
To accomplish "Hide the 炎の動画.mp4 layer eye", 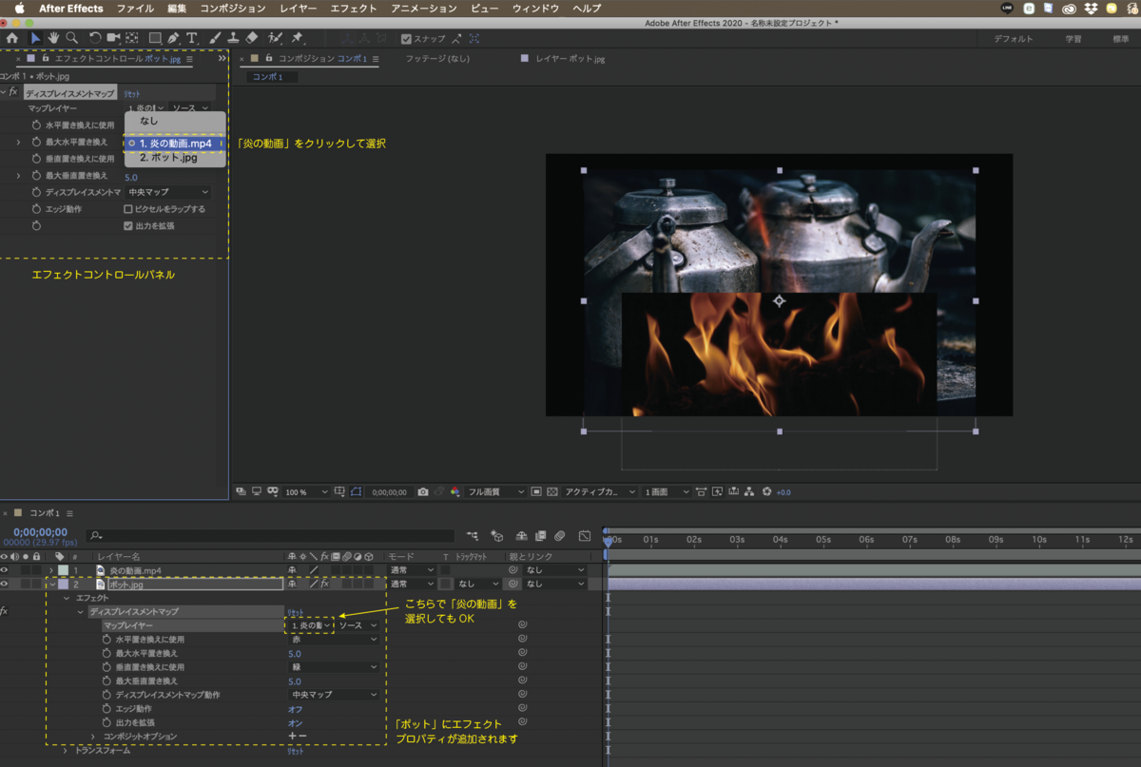I will [x=5, y=570].
